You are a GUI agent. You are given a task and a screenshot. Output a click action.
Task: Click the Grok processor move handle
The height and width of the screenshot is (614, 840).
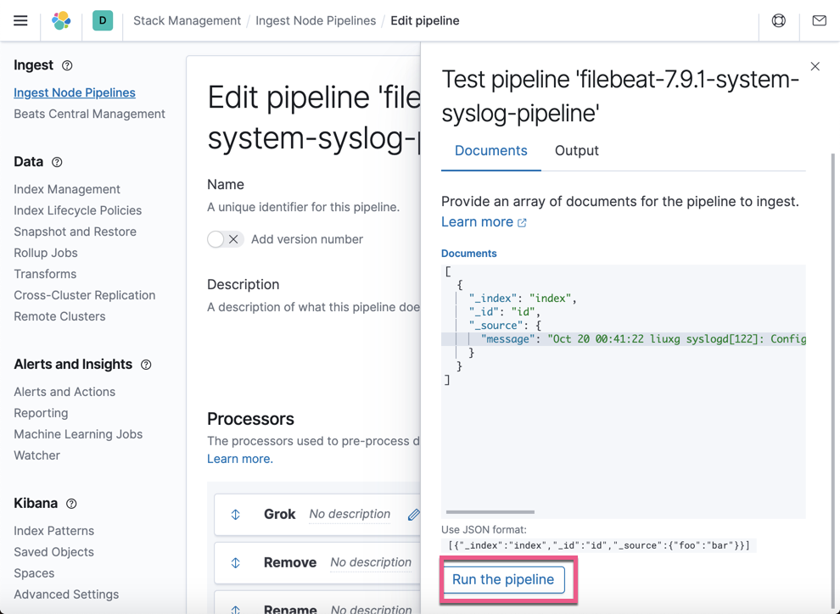click(x=235, y=515)
